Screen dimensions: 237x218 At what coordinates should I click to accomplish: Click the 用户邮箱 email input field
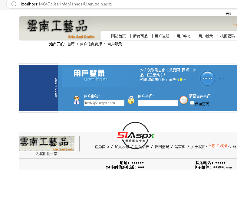click(104, 103)
